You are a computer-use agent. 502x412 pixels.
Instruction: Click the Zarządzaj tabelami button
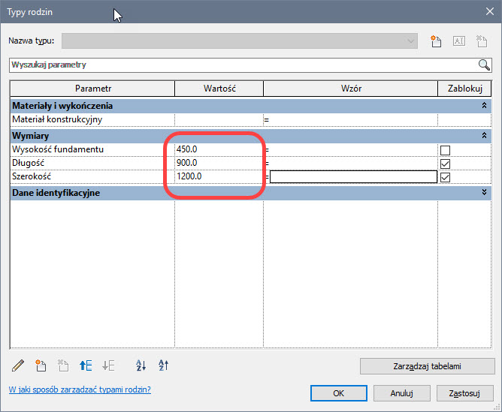[x=427, y=366]
